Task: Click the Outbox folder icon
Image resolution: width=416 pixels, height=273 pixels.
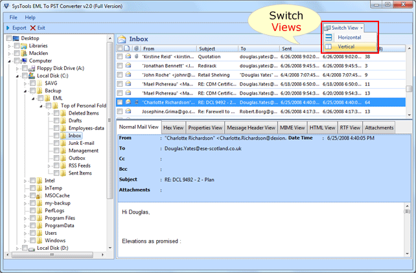Action: 63,158
